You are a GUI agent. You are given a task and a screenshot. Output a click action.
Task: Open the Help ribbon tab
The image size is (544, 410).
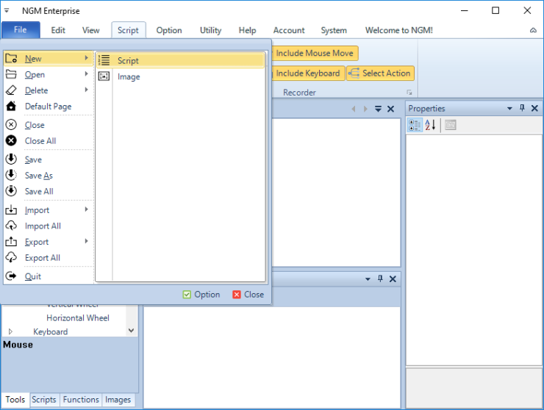point(247,31)
